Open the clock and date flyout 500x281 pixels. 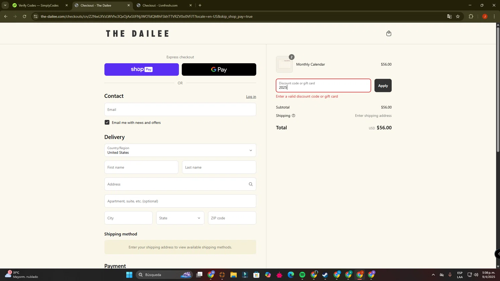point(489,275)
